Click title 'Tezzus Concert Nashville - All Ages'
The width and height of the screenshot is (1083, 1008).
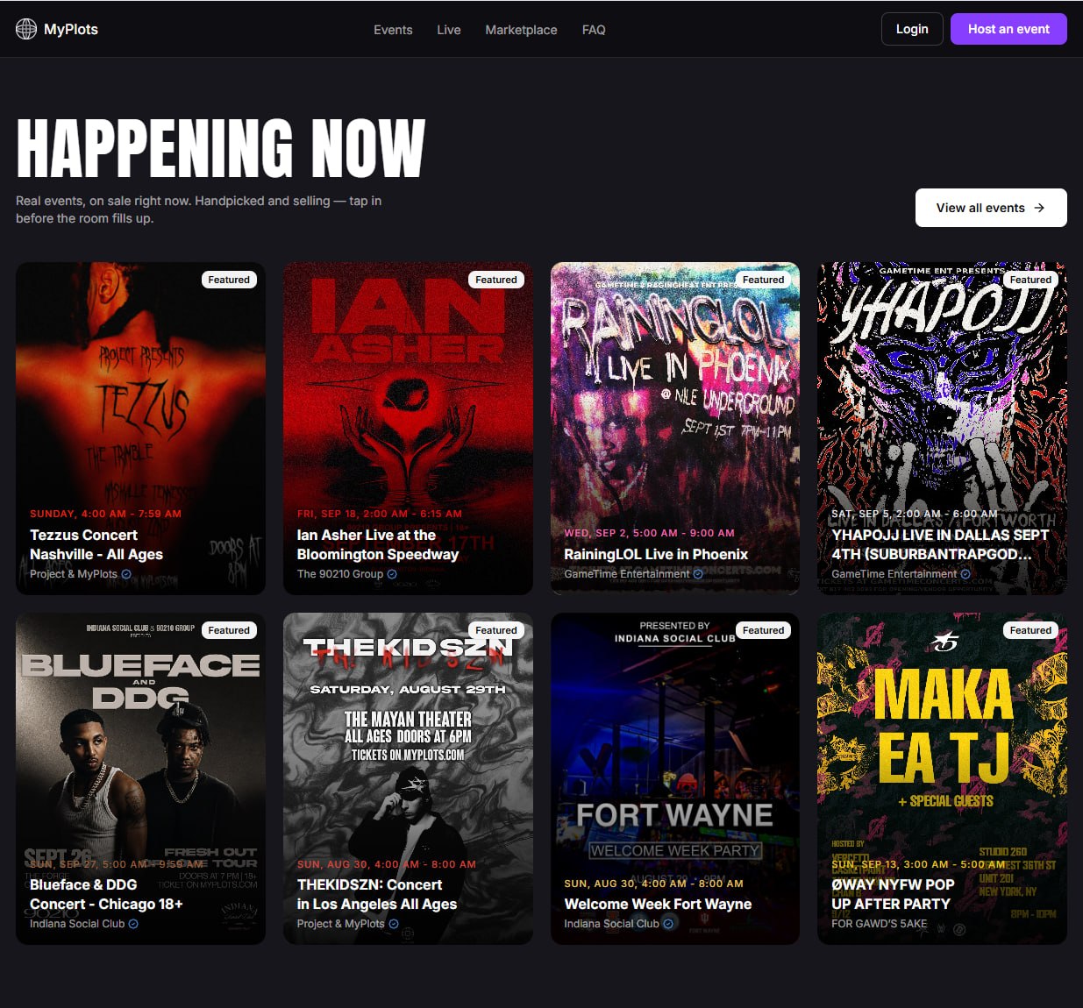coord(96,544)
